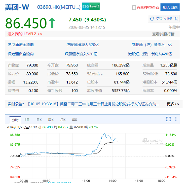Switch to the 月K chart tab
This screenshot has width=187, height=183.
click(x=63, y=120)
